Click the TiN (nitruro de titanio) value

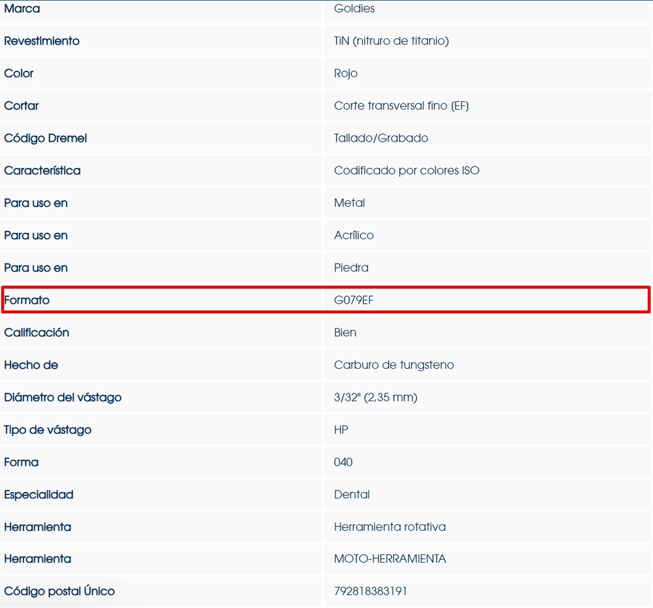pos(391,41)
